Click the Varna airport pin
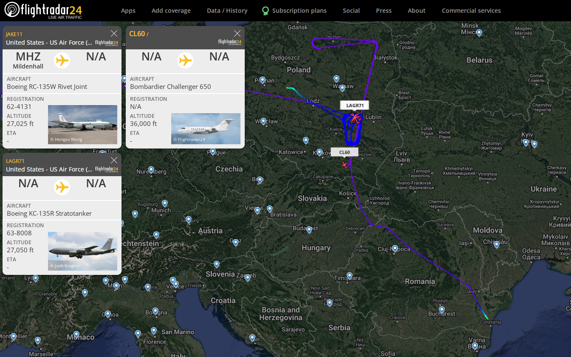Image resolution: width=571 pixels, height=357 pixels. [475, 346]
